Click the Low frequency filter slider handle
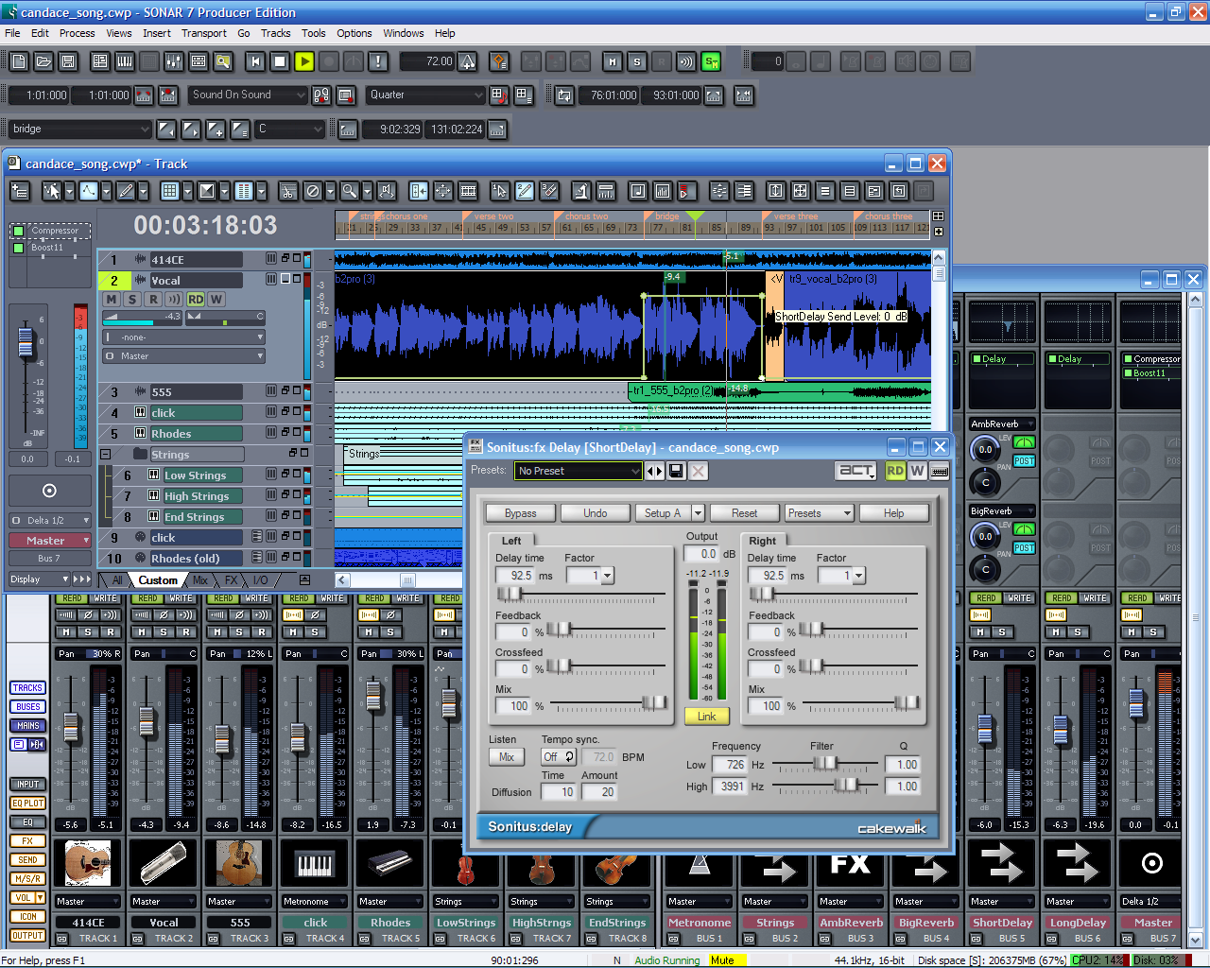 [x=825, y=764]
